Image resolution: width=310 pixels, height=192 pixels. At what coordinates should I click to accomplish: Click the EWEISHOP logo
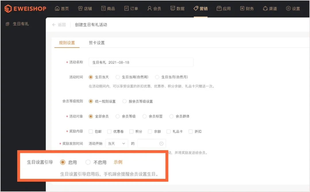click(25, 8)
